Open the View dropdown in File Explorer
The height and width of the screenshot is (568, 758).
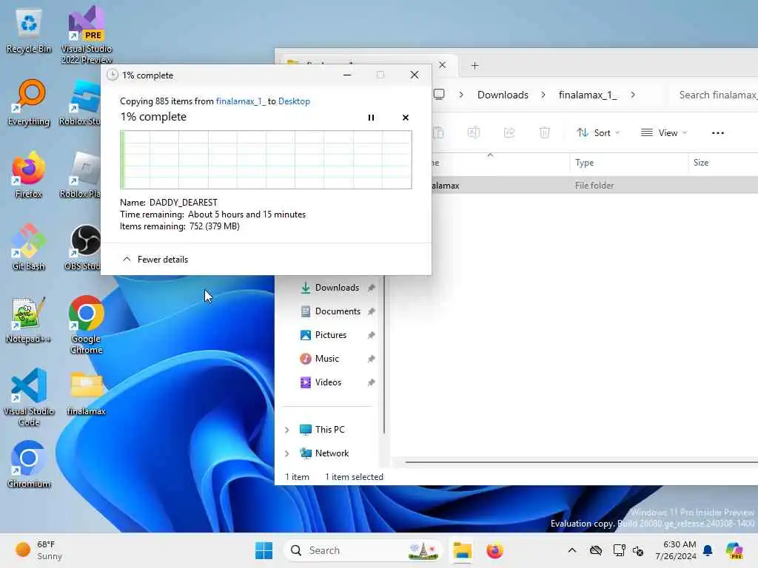pos(663,133)
